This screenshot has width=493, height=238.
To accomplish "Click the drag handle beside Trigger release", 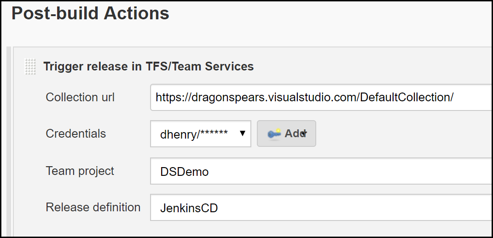I will pyautogui.click(x=30, y=66).
